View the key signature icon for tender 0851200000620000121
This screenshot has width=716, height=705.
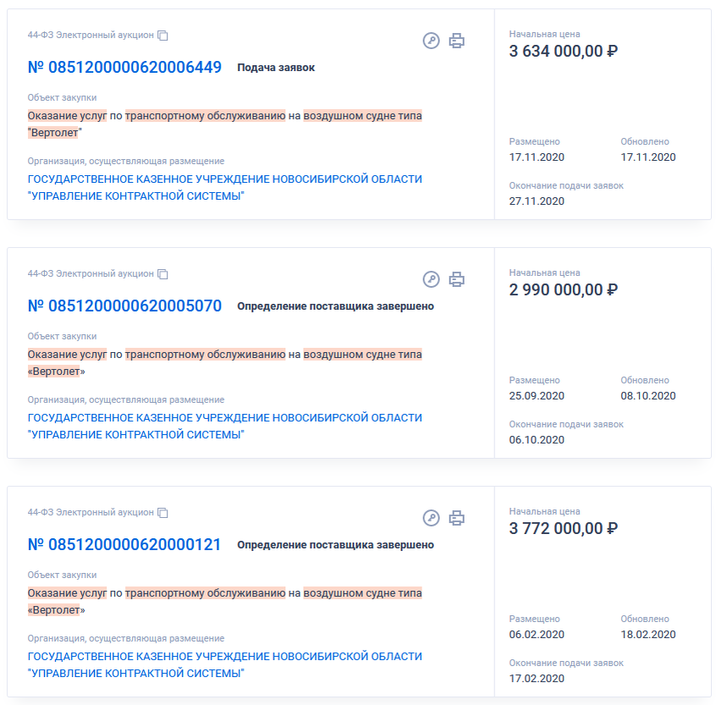(432, 518)
